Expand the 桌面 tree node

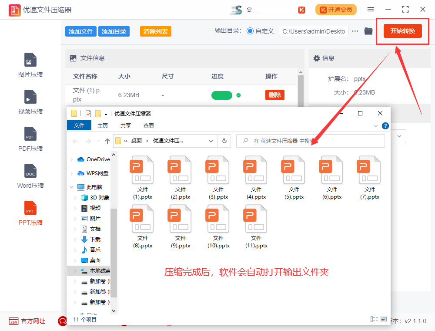pyautogui.click(x=75, y=260)
